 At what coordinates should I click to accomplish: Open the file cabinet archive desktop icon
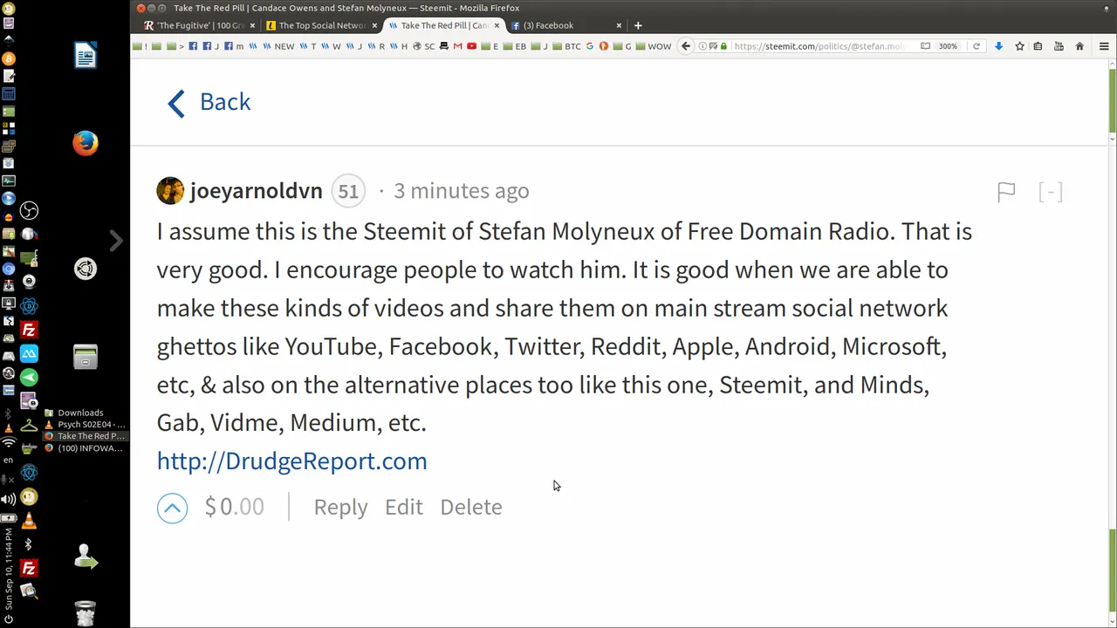tap(86, 357)
